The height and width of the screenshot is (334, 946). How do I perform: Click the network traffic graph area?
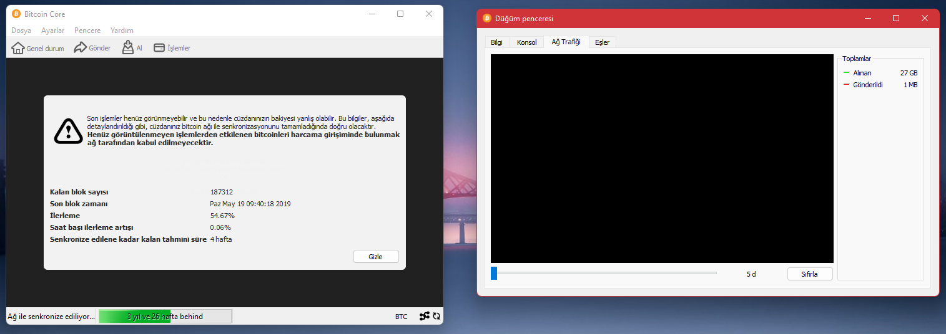[662, 158]
